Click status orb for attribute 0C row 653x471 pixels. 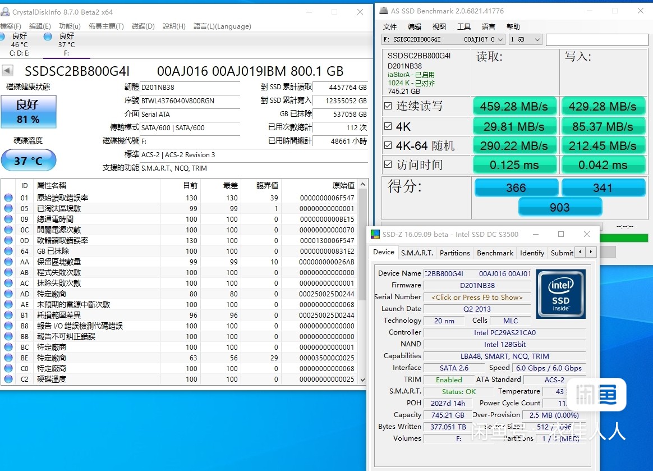pos(8,230)
